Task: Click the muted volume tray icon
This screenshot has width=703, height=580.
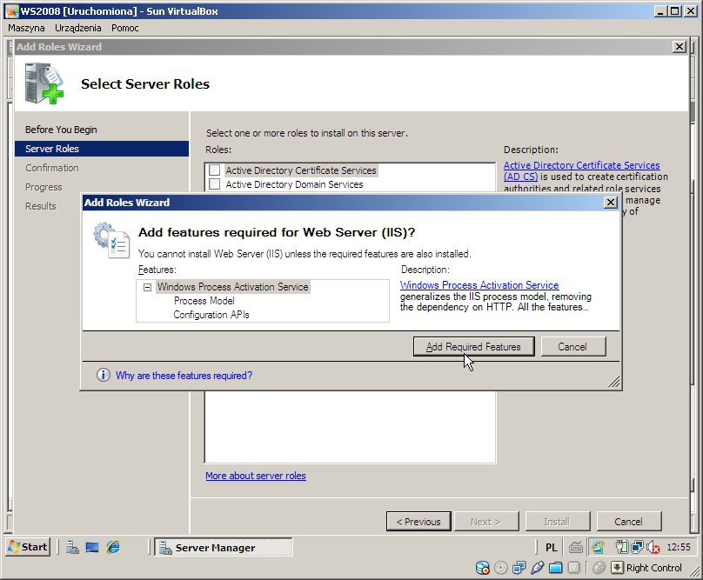Action: [653, 547]
